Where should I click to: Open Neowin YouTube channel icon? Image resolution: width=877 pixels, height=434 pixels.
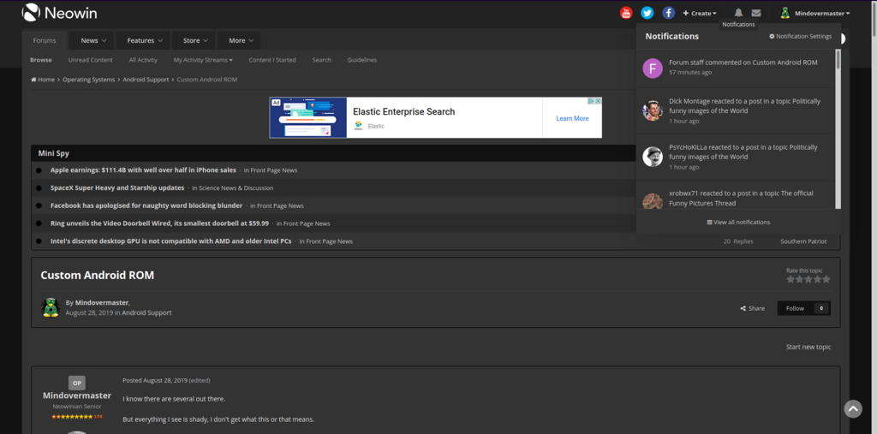click(626, 13)
